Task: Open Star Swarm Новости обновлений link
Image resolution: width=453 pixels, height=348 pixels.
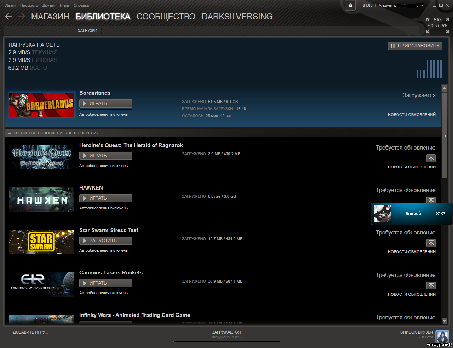Action: [412, 252]
